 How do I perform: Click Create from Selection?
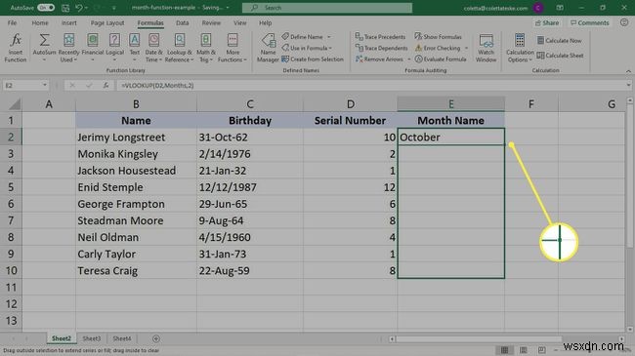tap(313, 59)
